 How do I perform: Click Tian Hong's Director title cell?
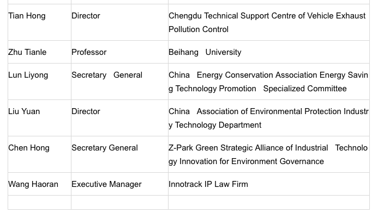[x=119, y=22]
